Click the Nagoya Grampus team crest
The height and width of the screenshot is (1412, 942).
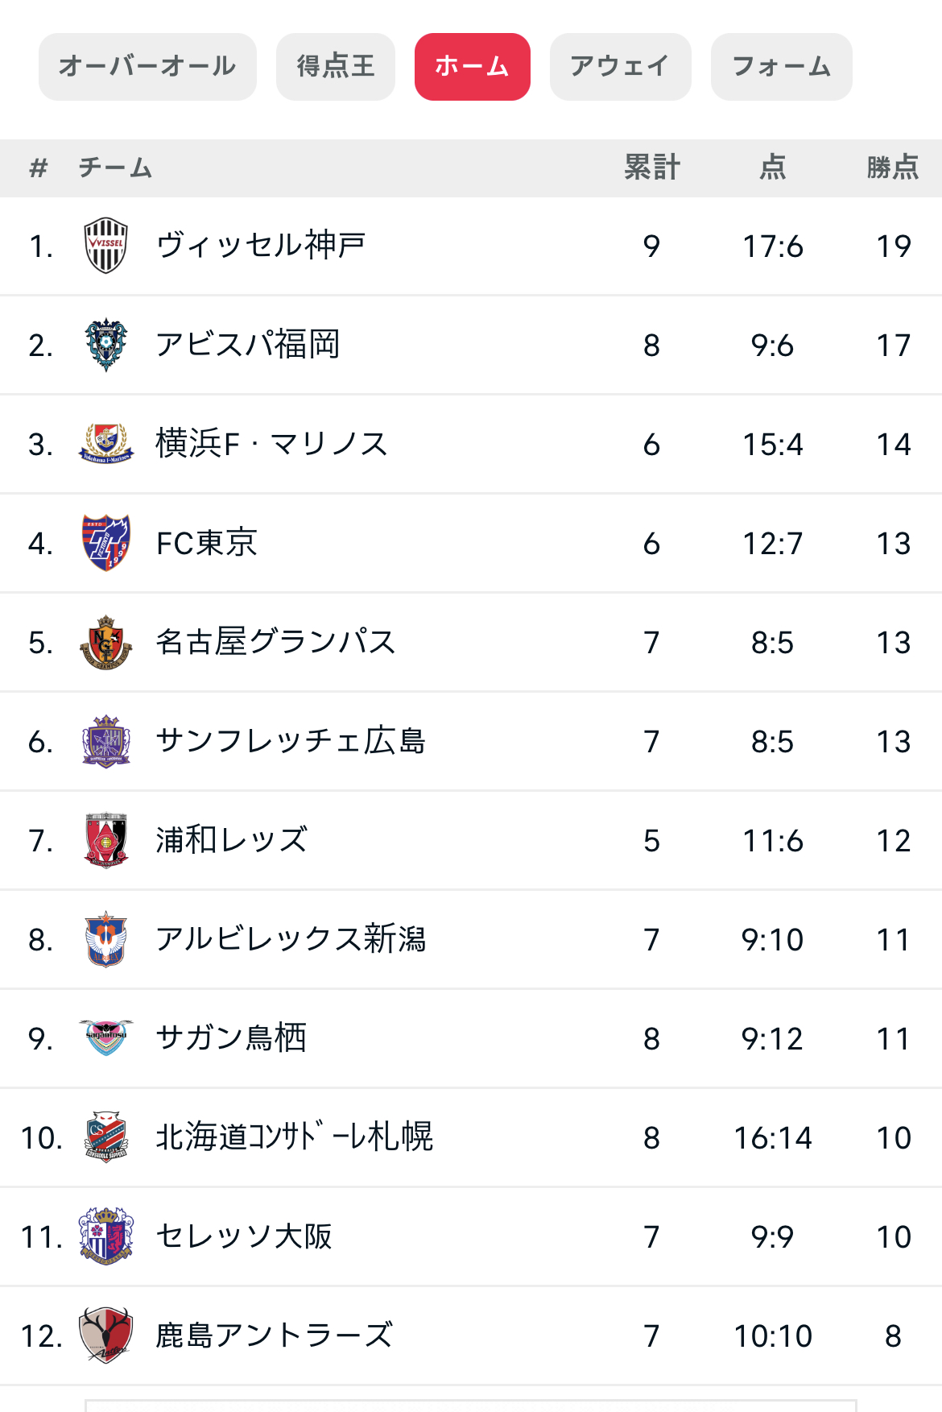(106, 642)
